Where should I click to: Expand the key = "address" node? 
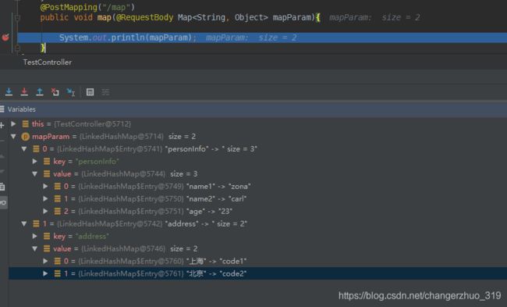click(35, 236)
